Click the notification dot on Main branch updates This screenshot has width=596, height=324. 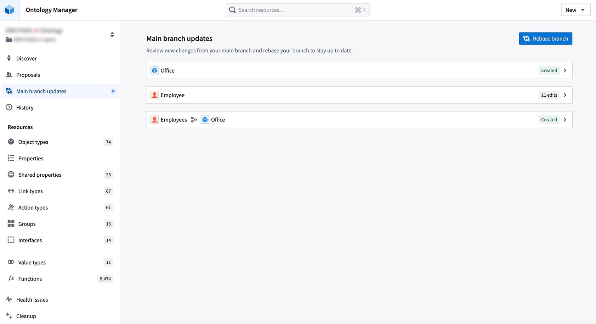click(113, 91)
